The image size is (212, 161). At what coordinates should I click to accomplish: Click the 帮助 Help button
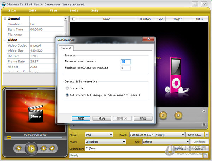pyautogui.click(x=143, y=118)
